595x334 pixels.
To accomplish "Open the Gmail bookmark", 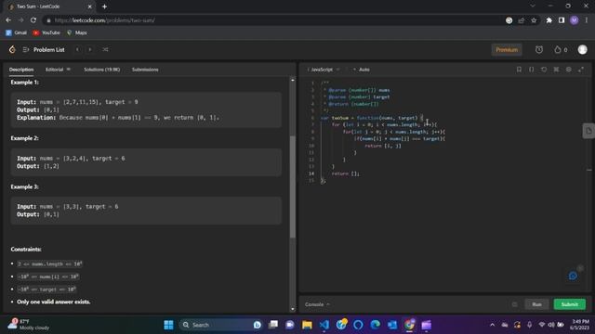I will [x=17, y=33].
